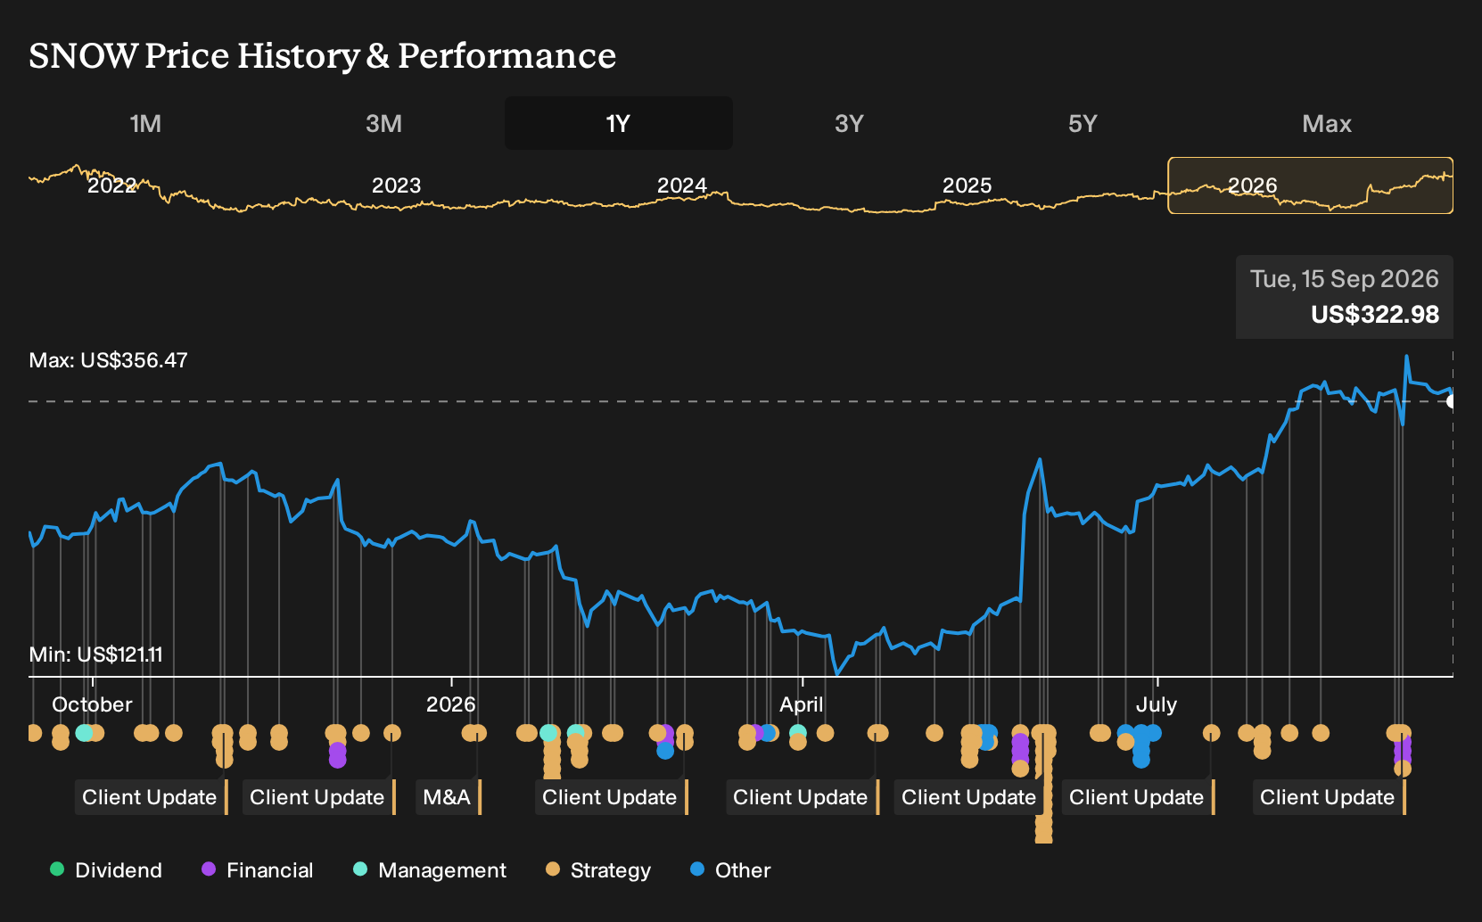Jump to 2024 in the overview timeline
1482x922 pixels.
(x=682, y=185)
